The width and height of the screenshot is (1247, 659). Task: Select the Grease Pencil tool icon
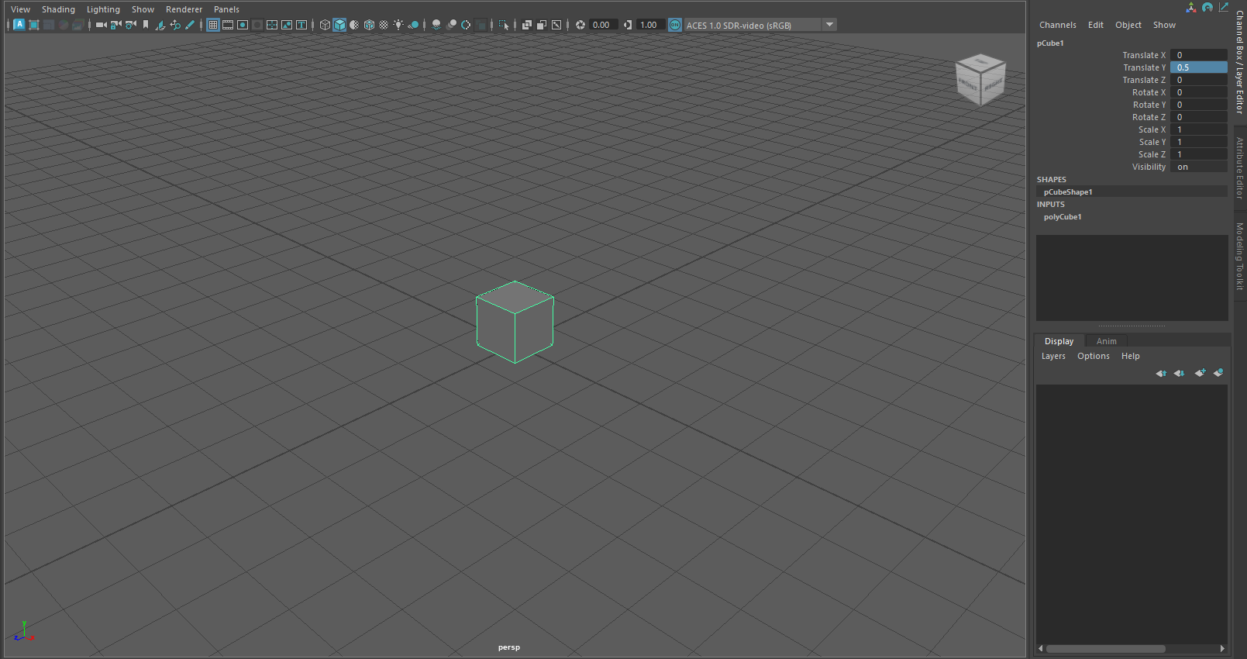click(190, 25)
